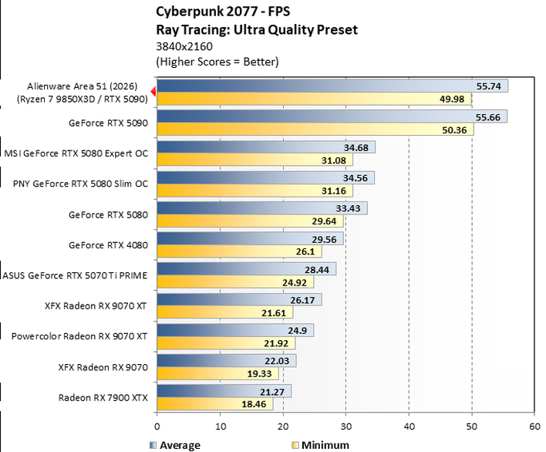Click the 34.68 average value
This screenshot has height=452, width=546.
coord(356,147)
